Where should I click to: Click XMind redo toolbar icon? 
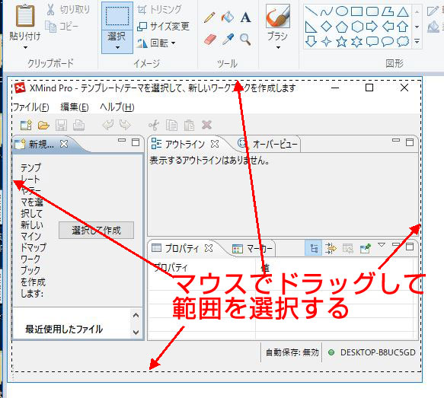point(125,125)
